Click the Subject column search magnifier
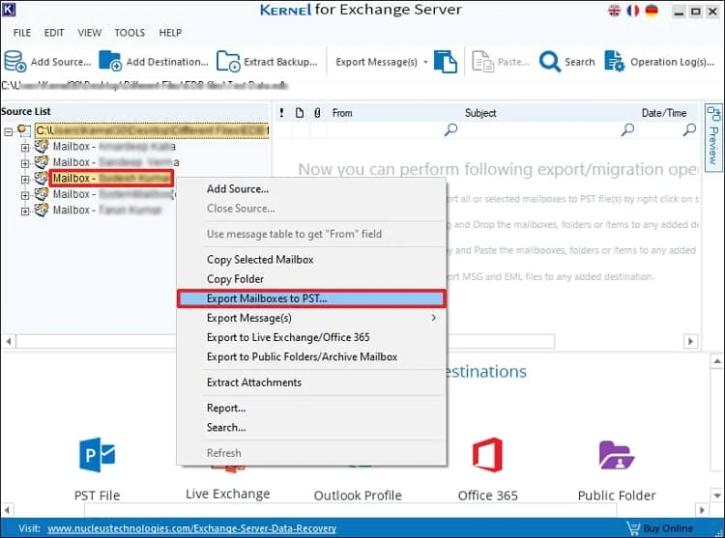This screenshot has width=725, height=538. (x=627, y=129)
